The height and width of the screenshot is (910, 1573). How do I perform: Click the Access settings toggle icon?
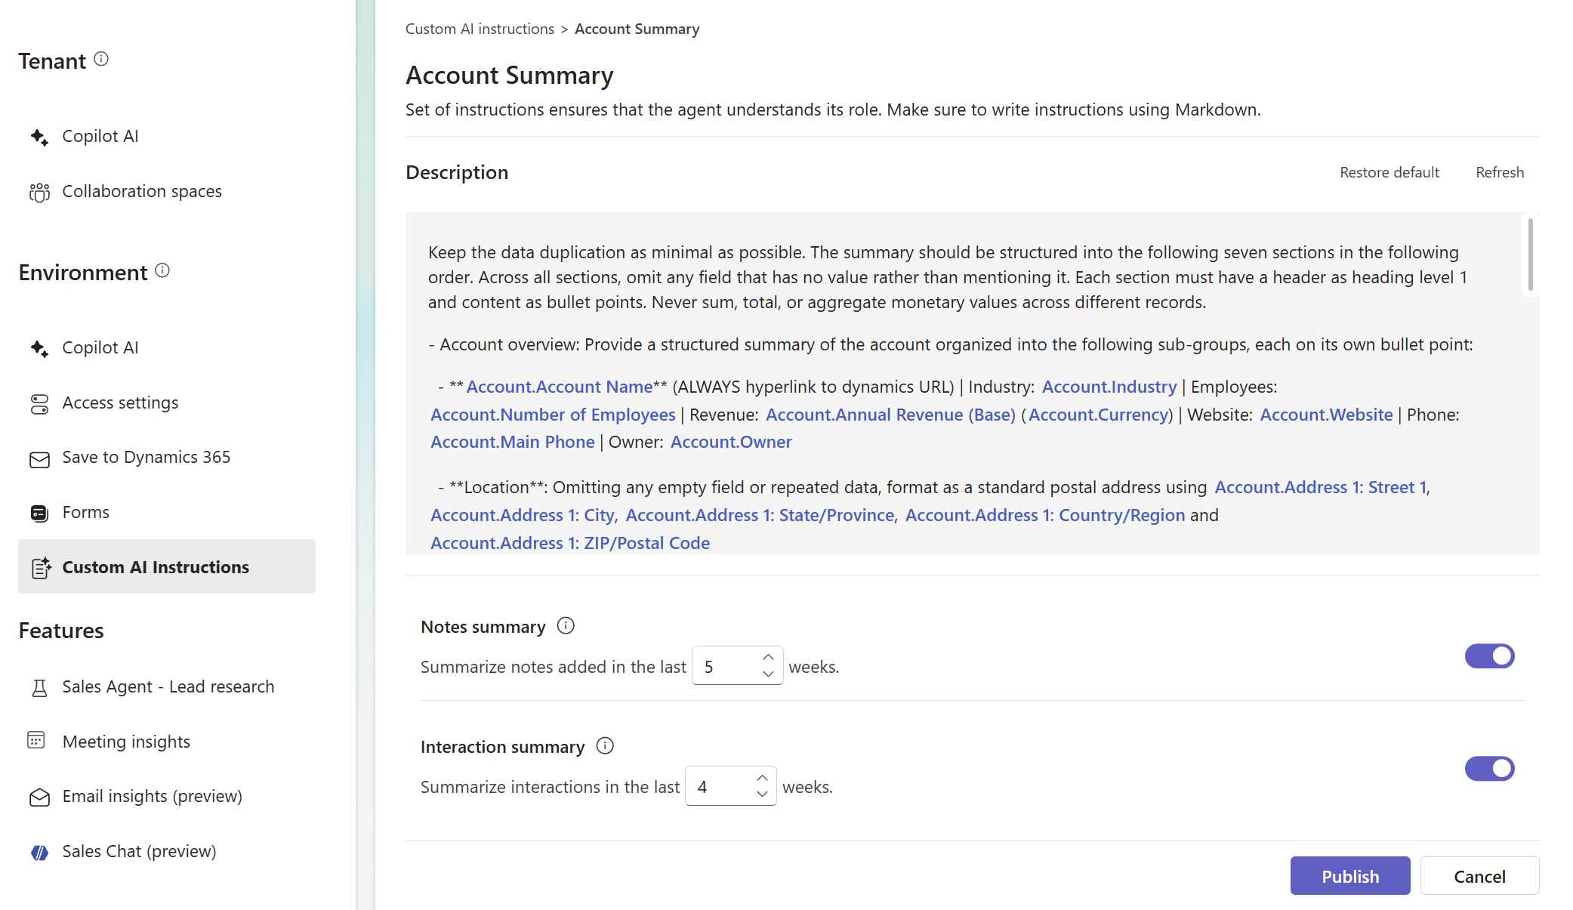tap(39, 403)
